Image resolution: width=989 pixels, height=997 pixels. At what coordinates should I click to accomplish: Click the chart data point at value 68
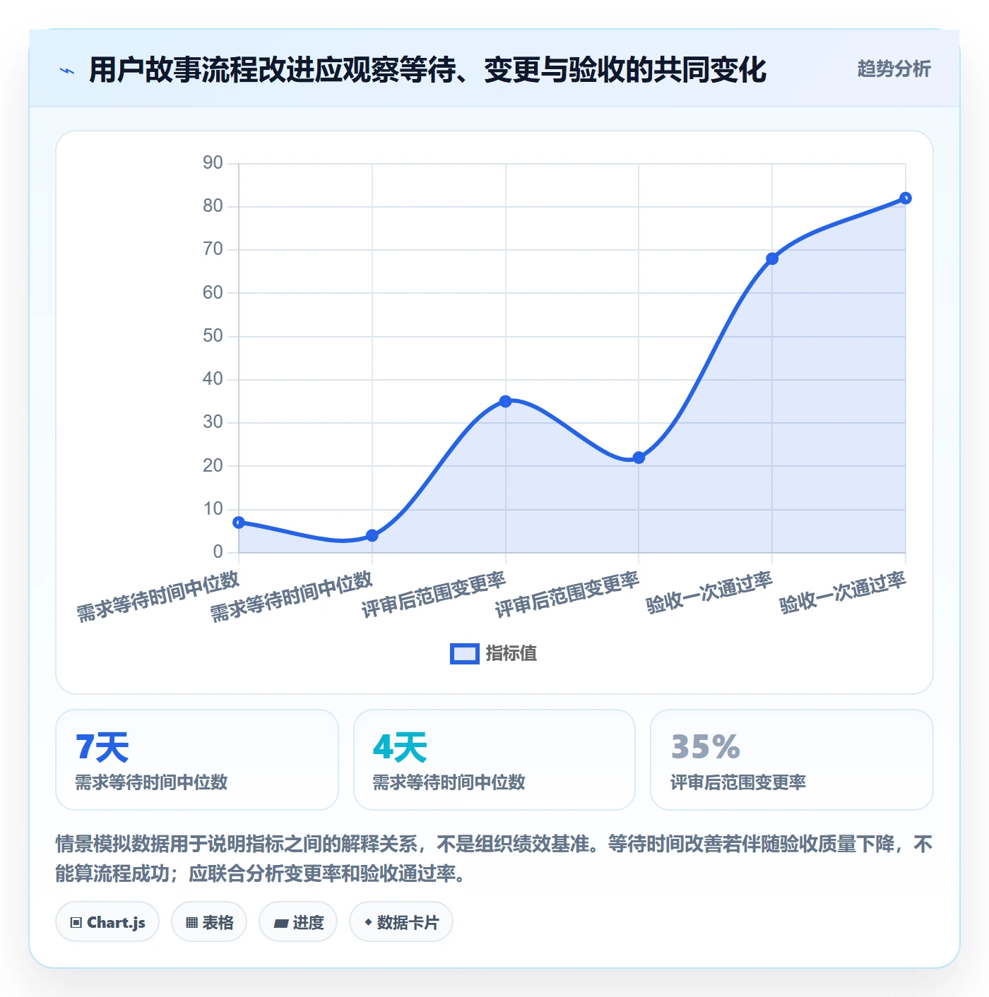pos(772,258)
